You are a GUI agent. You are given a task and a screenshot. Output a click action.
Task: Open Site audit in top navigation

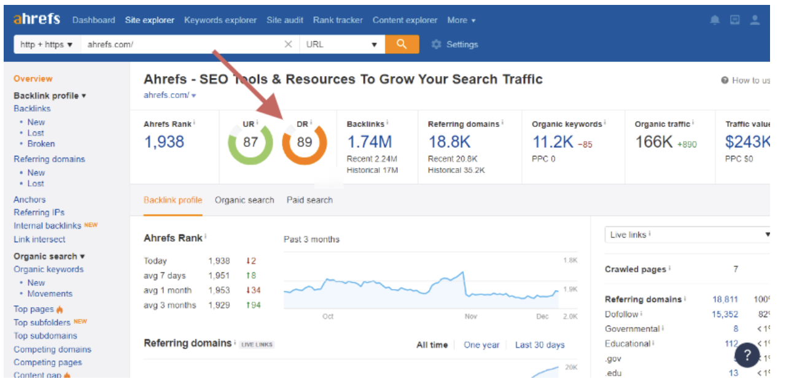tap(285, 20)
